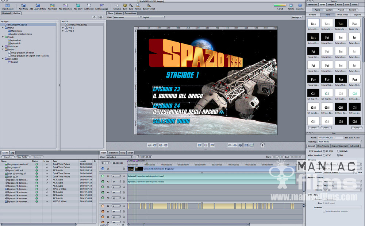Click the palette Delete button

pos(314,128)
